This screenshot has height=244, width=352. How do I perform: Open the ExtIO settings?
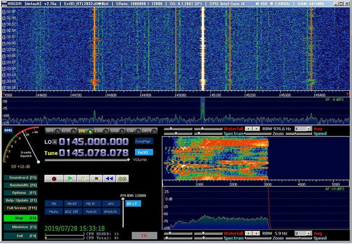tap(144, 153)
